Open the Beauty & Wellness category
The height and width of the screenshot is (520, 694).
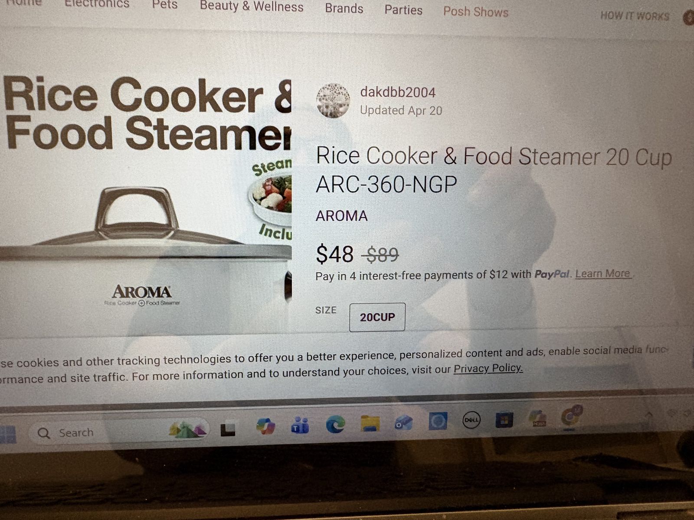point(252,6)
